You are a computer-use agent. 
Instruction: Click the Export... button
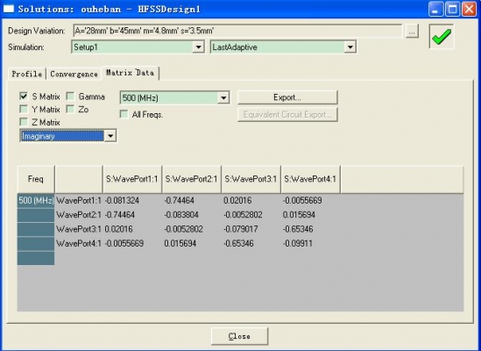tap(287, 97)
